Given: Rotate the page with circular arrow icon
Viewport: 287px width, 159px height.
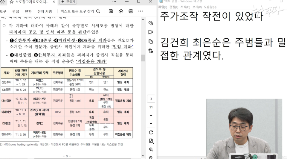Looking at the screenshot, I should pyautogui.click(x=151, y=132).
